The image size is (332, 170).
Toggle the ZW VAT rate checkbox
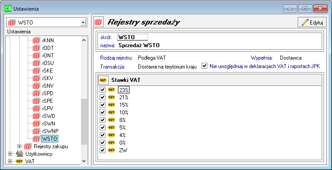103,150
